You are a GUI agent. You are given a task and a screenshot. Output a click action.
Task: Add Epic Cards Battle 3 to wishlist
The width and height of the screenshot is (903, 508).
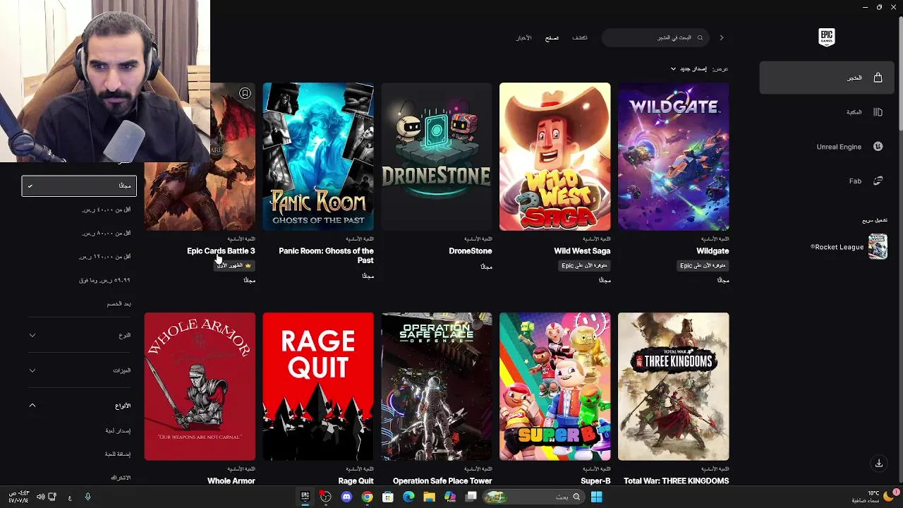point(245,93)
